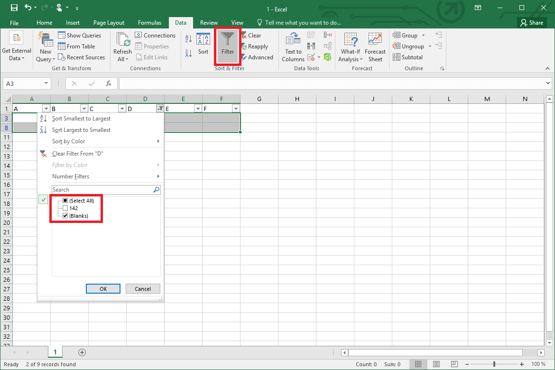Screen dimensions: 555x370
Task: Switch to the Formulas tab
Action: tap(149, 22)
